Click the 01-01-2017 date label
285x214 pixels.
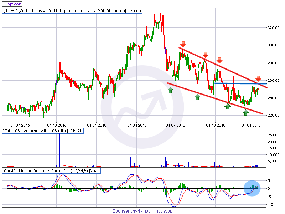251,126
